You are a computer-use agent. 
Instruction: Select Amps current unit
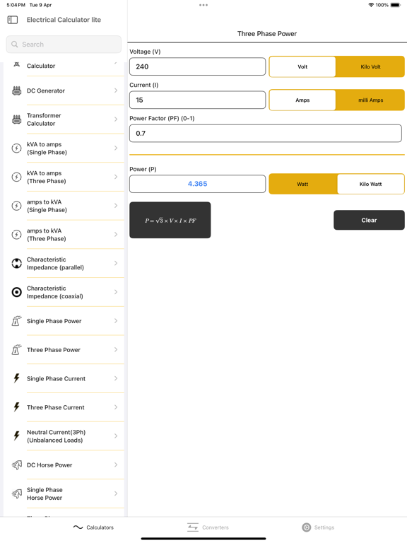click(x=302, y=100)
